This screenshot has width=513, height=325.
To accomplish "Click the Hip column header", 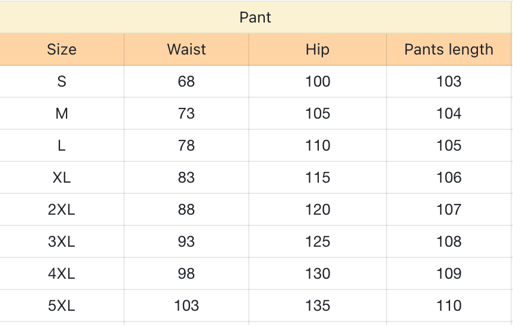I will click(318, 50).
